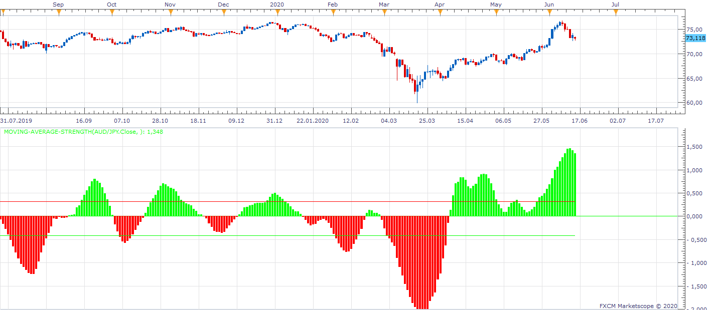The height and width of the screenshot is (310, 714).
Task: Click the 15.04 date axis label
Action: point(465,121)
